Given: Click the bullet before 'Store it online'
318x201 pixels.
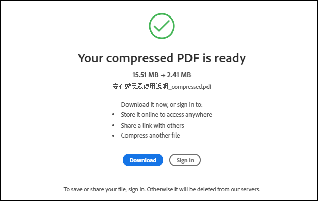Looking at the screenshot, I should click(x=113, y=115).
